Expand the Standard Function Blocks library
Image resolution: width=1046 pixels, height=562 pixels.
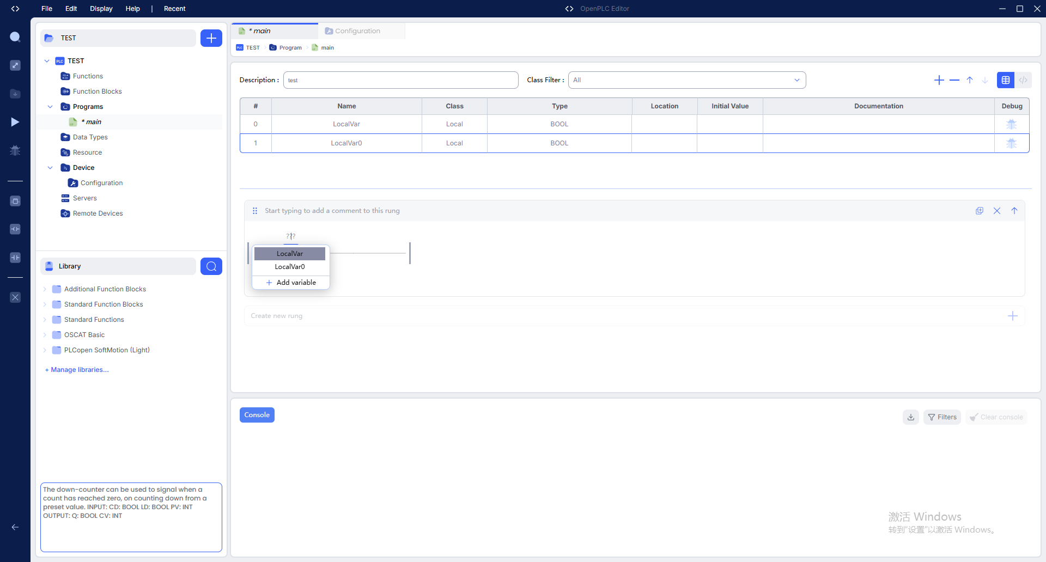[45, 304]
